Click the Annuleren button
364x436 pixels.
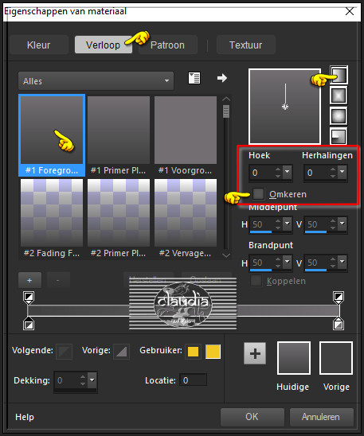[321, 417]
